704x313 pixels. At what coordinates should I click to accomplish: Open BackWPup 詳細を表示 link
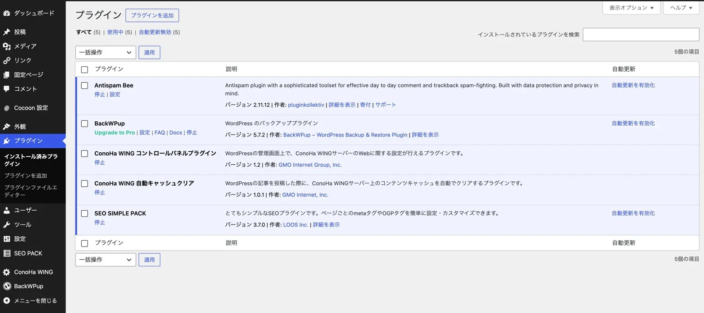point(425,135)
